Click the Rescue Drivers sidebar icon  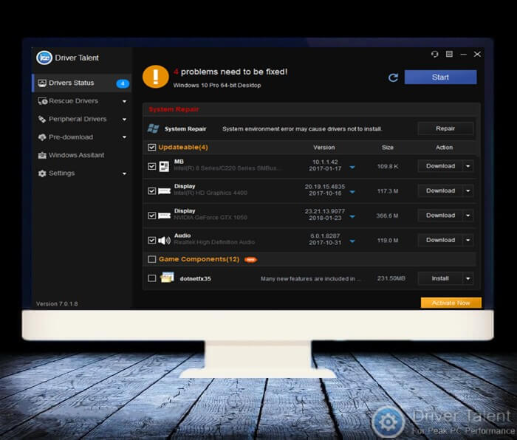(x=43, y=101)
